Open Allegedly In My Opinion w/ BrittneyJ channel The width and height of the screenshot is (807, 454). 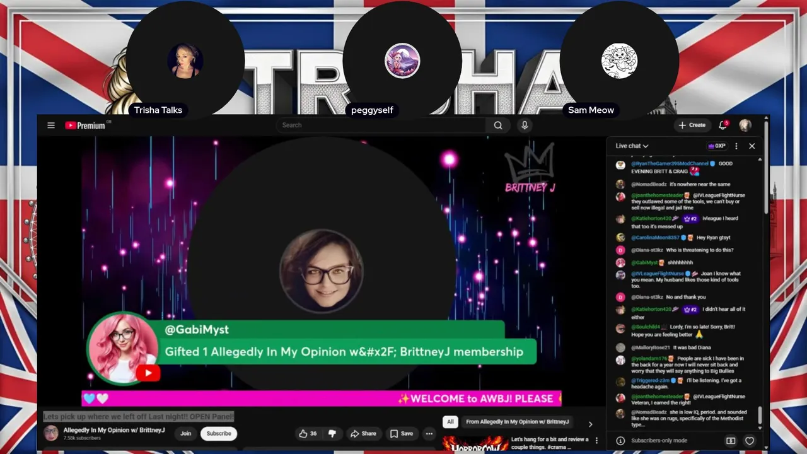tap(114, 430)
